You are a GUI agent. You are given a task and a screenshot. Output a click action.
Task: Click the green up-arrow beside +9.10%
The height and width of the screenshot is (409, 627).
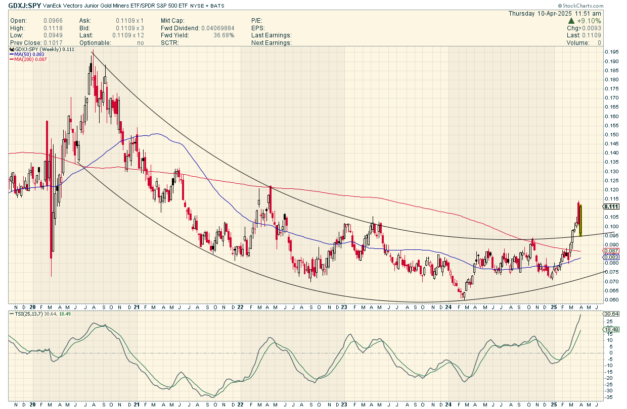tap(572, 21)
